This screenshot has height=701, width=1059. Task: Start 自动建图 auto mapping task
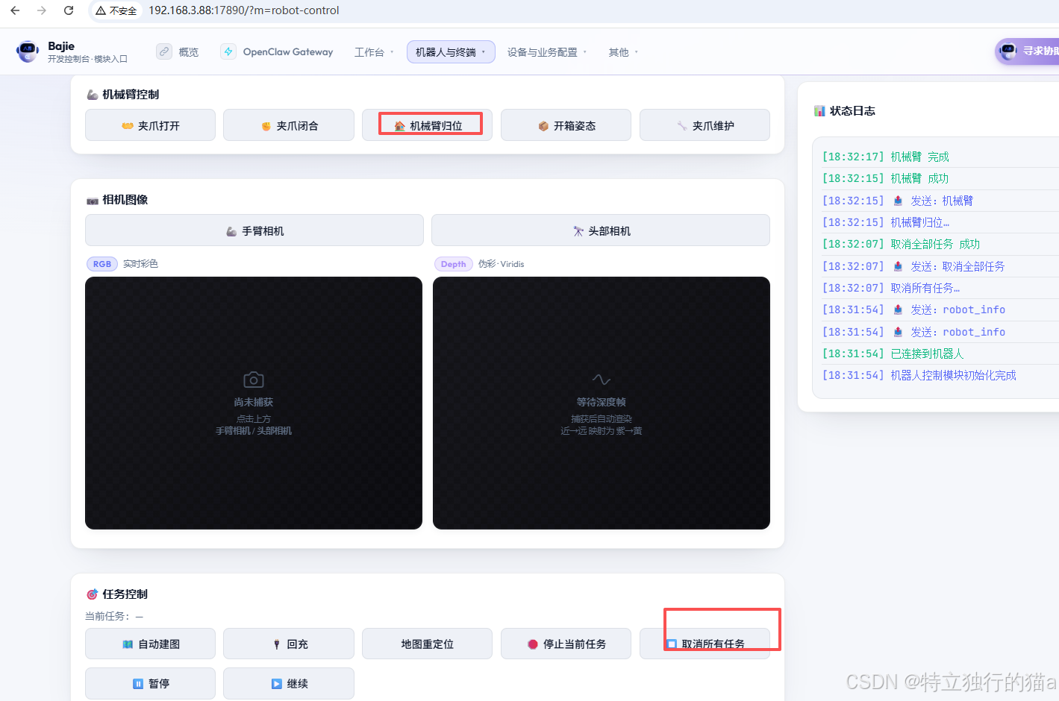tap(150, 644)
